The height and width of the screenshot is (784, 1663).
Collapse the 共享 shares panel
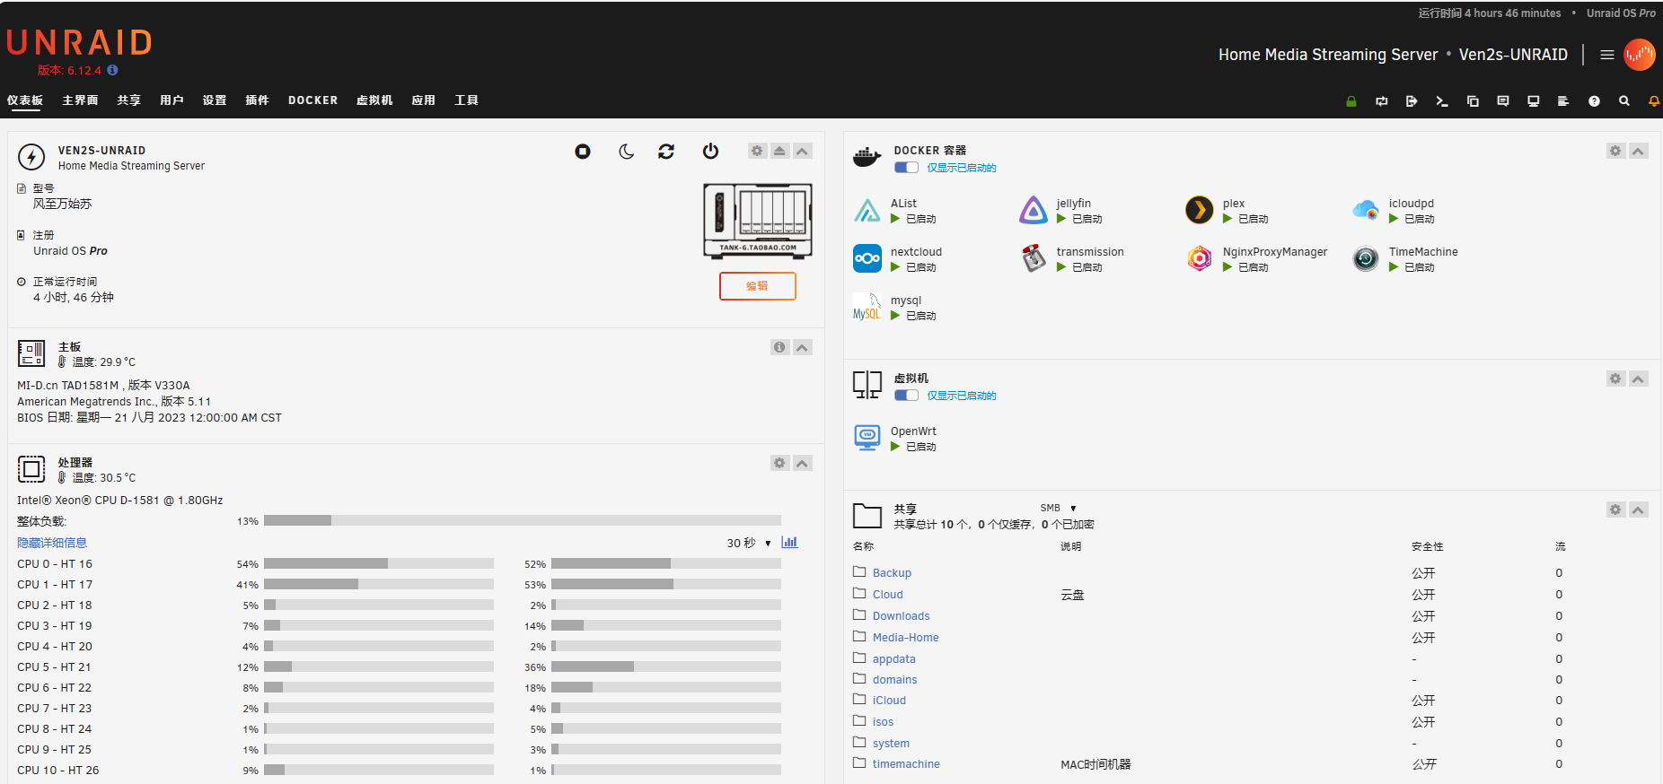point(1639,510)
